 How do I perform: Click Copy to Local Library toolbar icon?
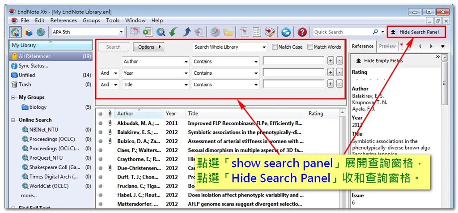coord(135,32)
